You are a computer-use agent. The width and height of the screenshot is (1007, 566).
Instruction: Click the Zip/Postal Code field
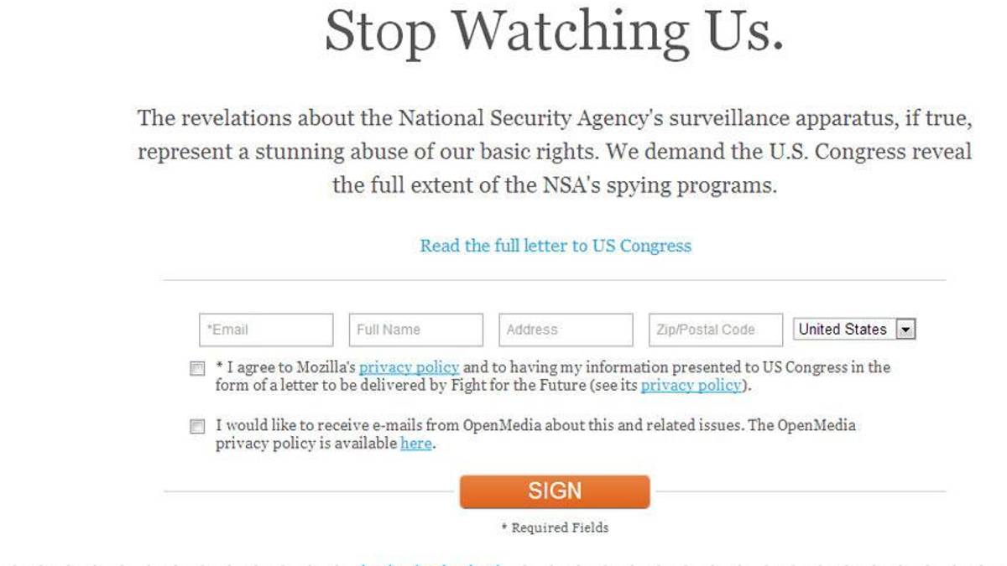click(715, 330)
